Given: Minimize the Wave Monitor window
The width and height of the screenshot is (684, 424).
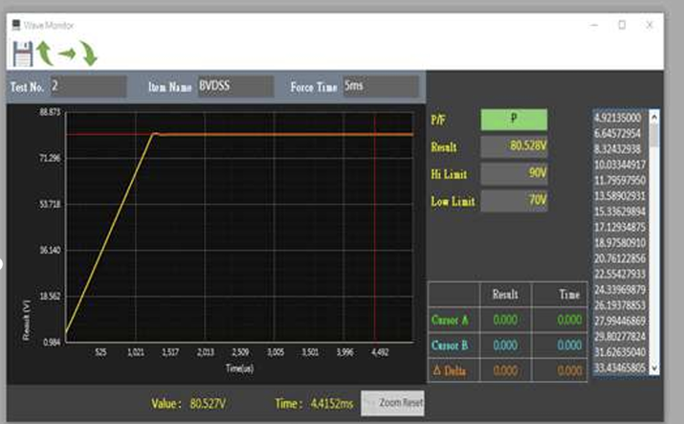Looking at the screenshot, I should pyautogui.click(x=594, y=25).
